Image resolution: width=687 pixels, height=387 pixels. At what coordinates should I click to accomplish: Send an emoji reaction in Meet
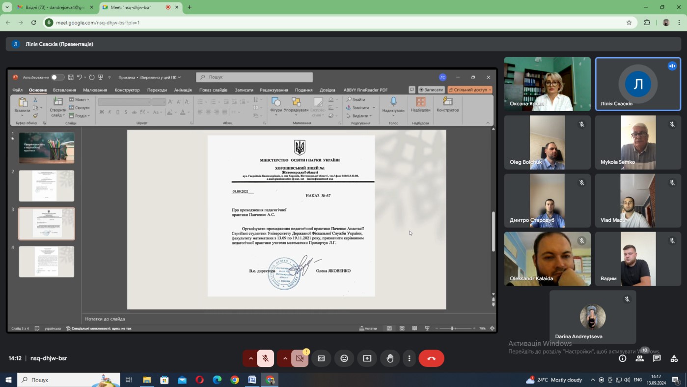[x=344, y=358]
